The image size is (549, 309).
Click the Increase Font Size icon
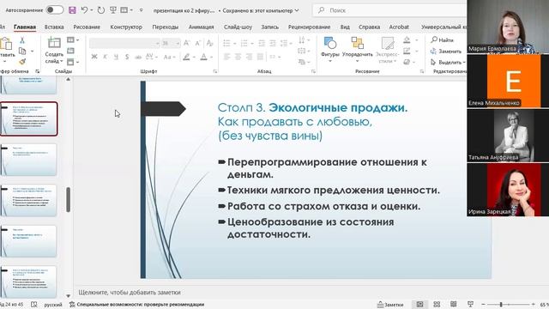click(x=186, y=43)
